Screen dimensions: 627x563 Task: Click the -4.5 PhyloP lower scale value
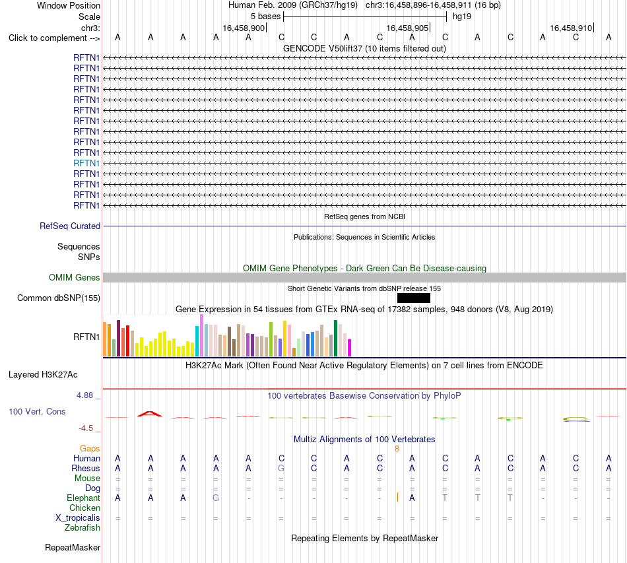coord(86,428)
